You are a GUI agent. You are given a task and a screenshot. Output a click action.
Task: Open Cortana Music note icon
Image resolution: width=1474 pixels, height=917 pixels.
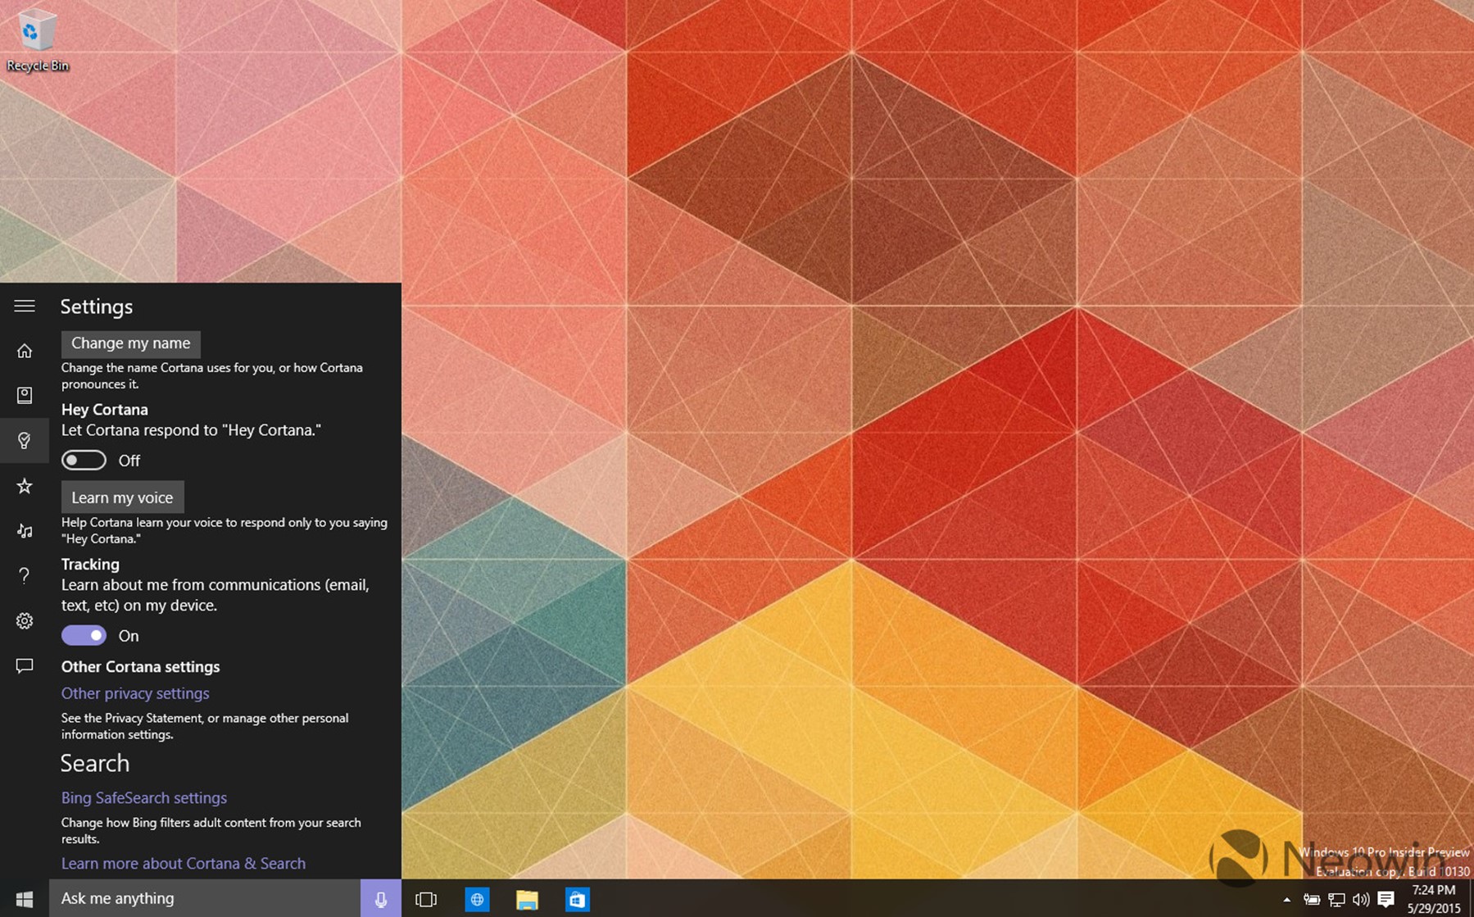[x=25, y=531]
